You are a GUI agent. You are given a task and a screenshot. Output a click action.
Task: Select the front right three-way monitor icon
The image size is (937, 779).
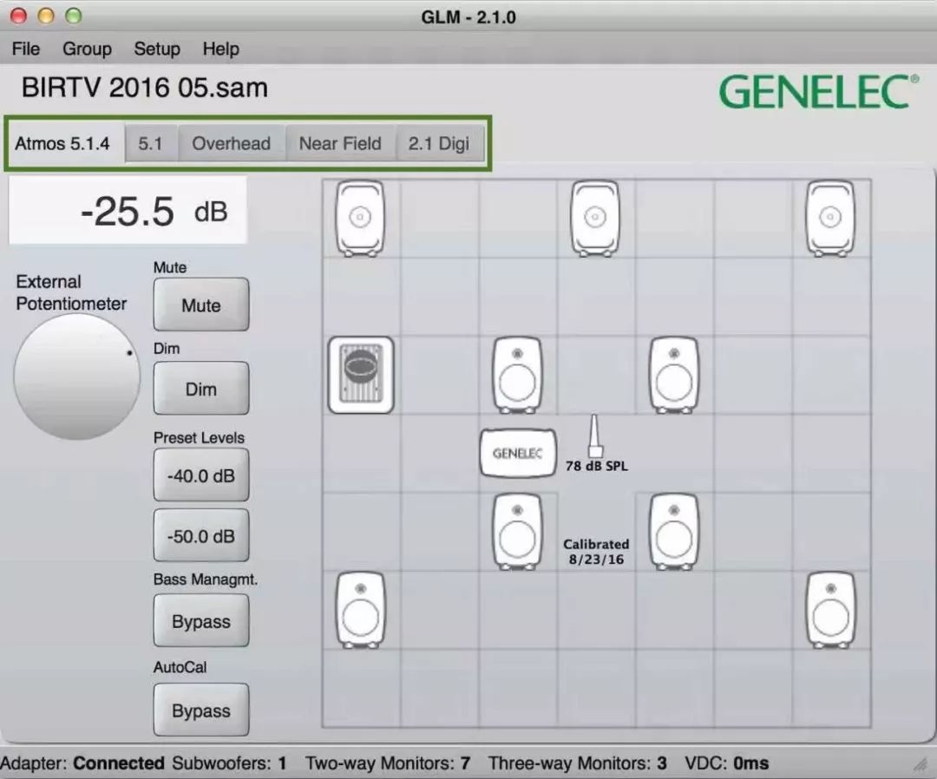[x=830, y=218]
